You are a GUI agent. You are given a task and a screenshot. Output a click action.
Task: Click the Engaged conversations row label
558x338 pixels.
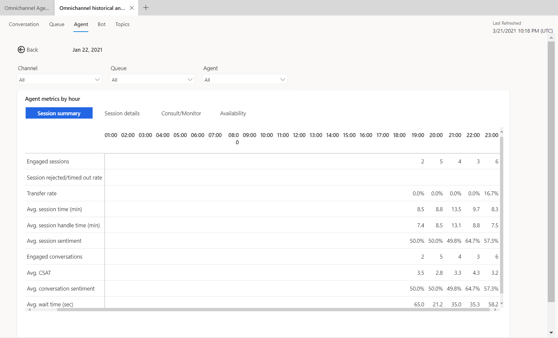55,257
